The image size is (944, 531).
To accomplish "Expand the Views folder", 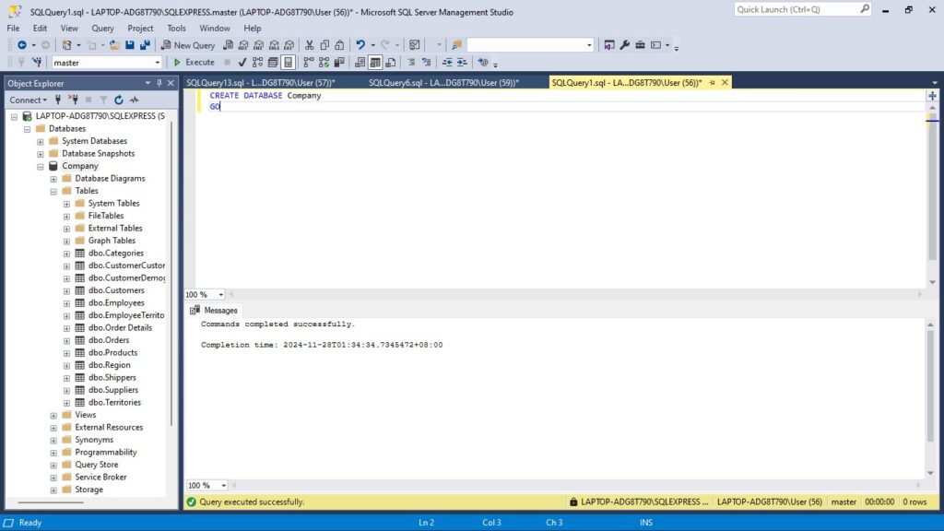I will 53,416.
